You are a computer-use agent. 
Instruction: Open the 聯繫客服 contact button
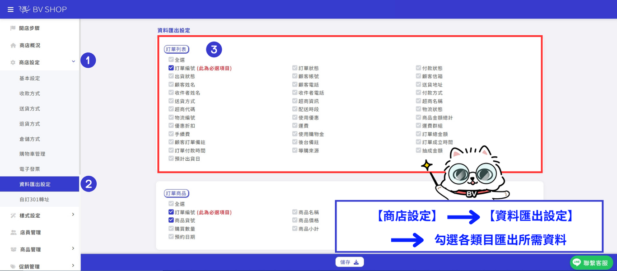tap(592, 262)
